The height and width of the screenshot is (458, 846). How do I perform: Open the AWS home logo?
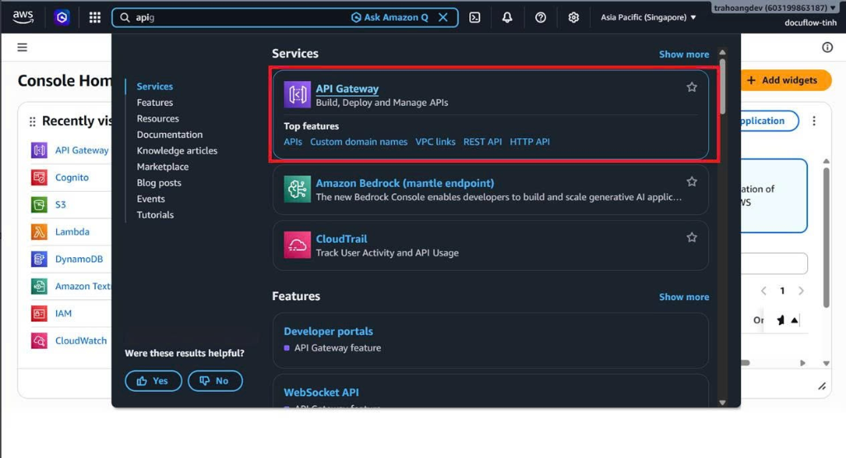(x=22, y=17)
